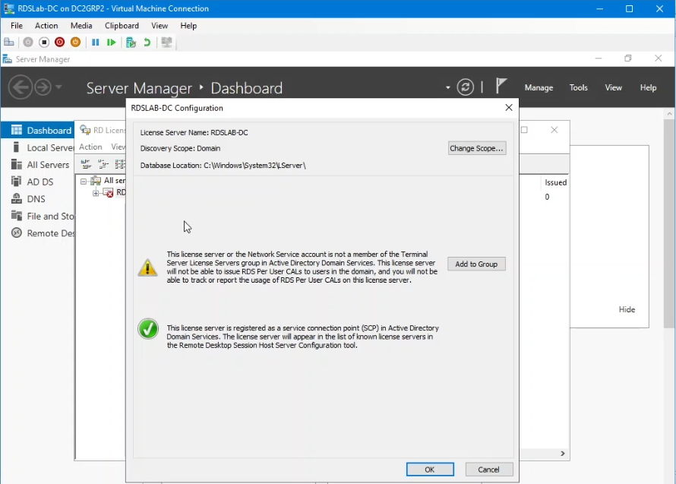Open the Tools menu in Server Manager
676x484 pixels.
[x=578, y=87]
